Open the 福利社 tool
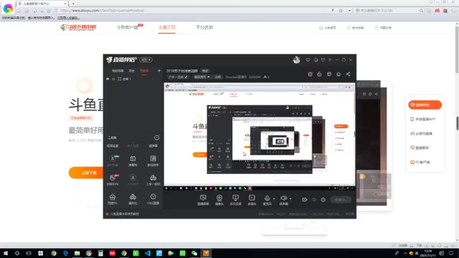459x258 pixels. pos(133,199)
